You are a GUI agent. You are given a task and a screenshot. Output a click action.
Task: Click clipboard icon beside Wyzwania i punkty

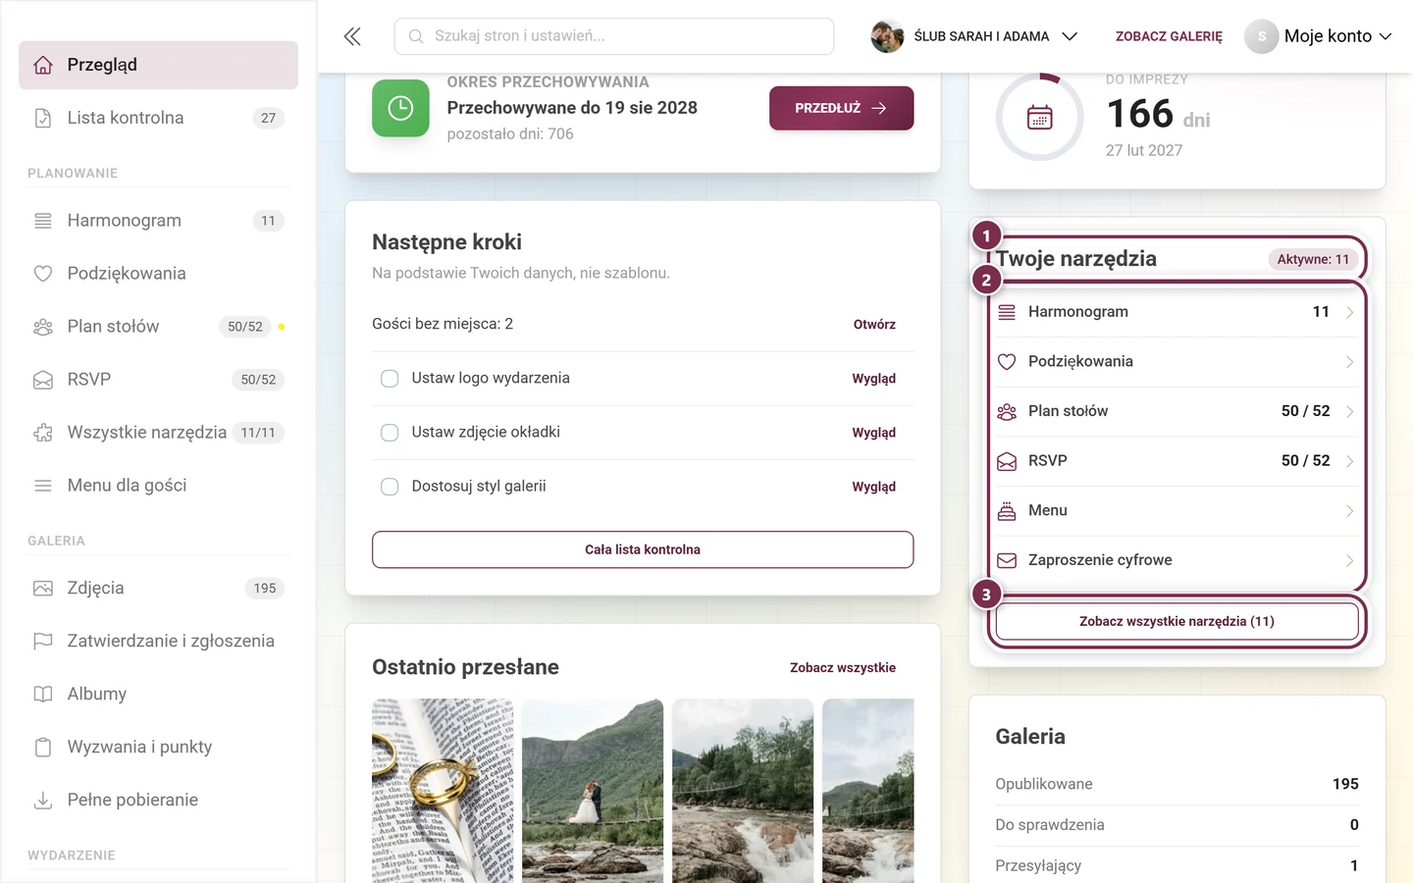tap(43, 748)
